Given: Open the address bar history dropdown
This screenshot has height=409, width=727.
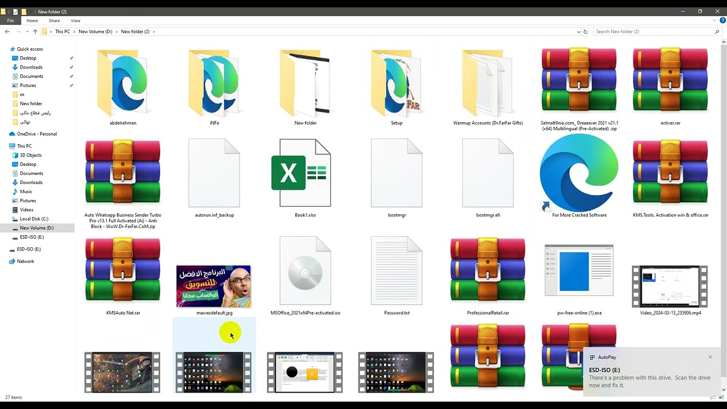Looking at the screenshot, I should pos(579,32).
